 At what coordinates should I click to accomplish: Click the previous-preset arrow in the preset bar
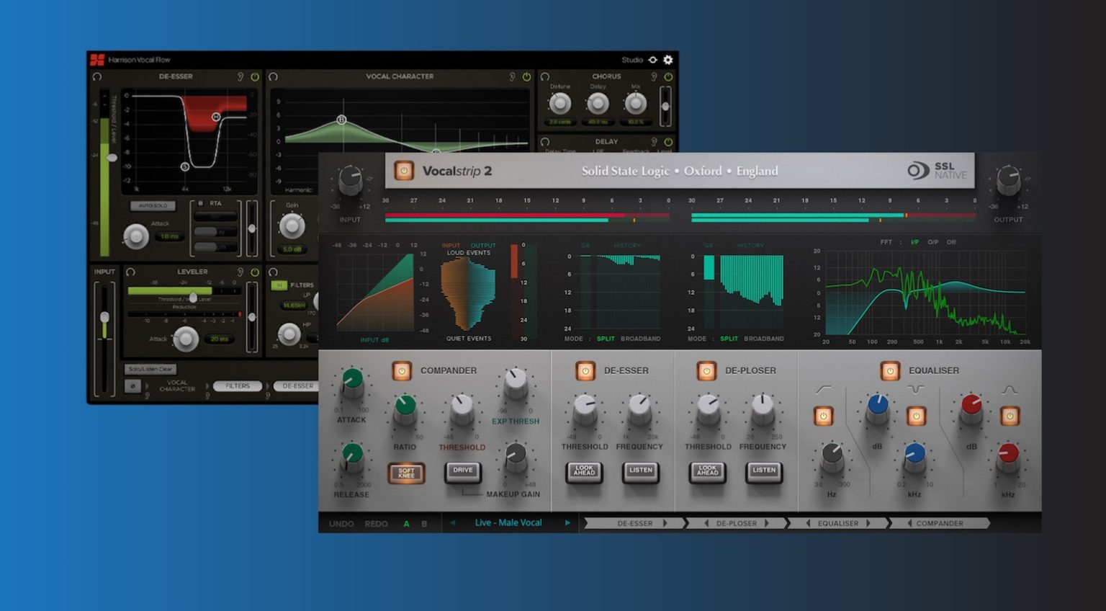453,523
